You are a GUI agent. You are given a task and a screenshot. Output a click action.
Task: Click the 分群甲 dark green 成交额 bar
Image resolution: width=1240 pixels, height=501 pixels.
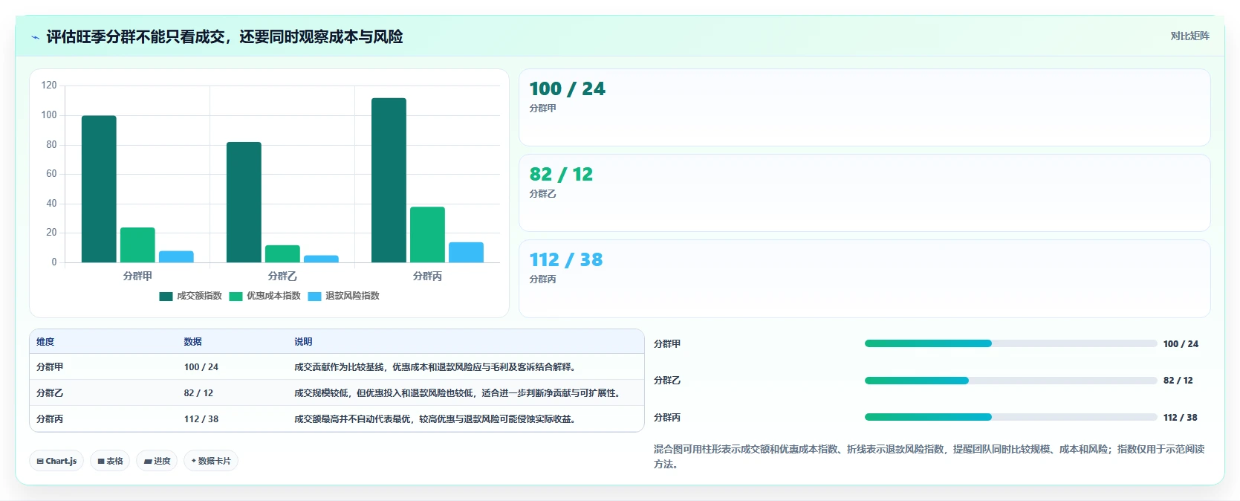point(99,189)
